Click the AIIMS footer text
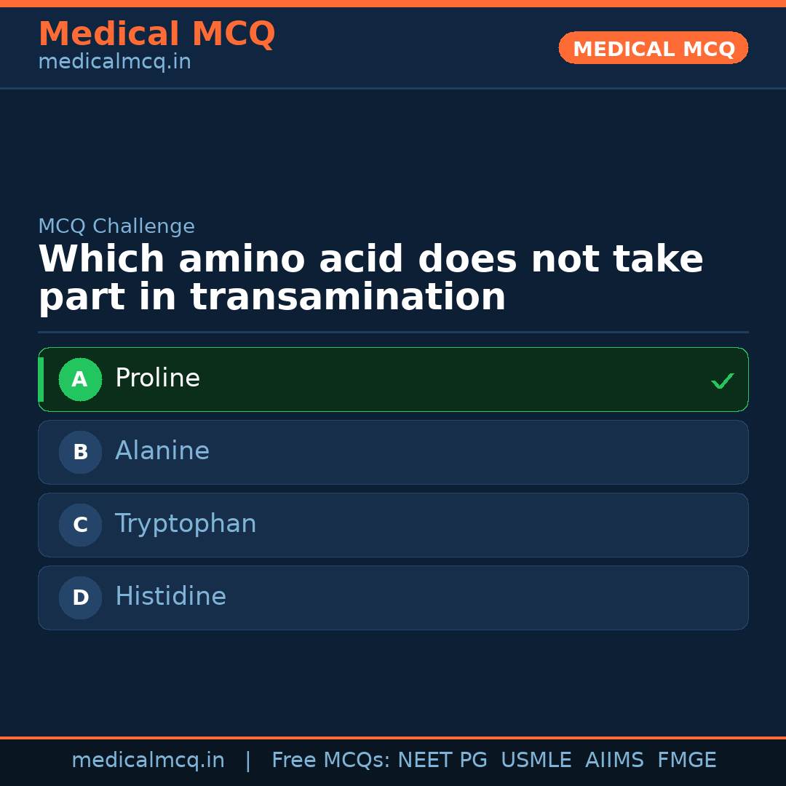The image size is (786, 786). [614, 761]
